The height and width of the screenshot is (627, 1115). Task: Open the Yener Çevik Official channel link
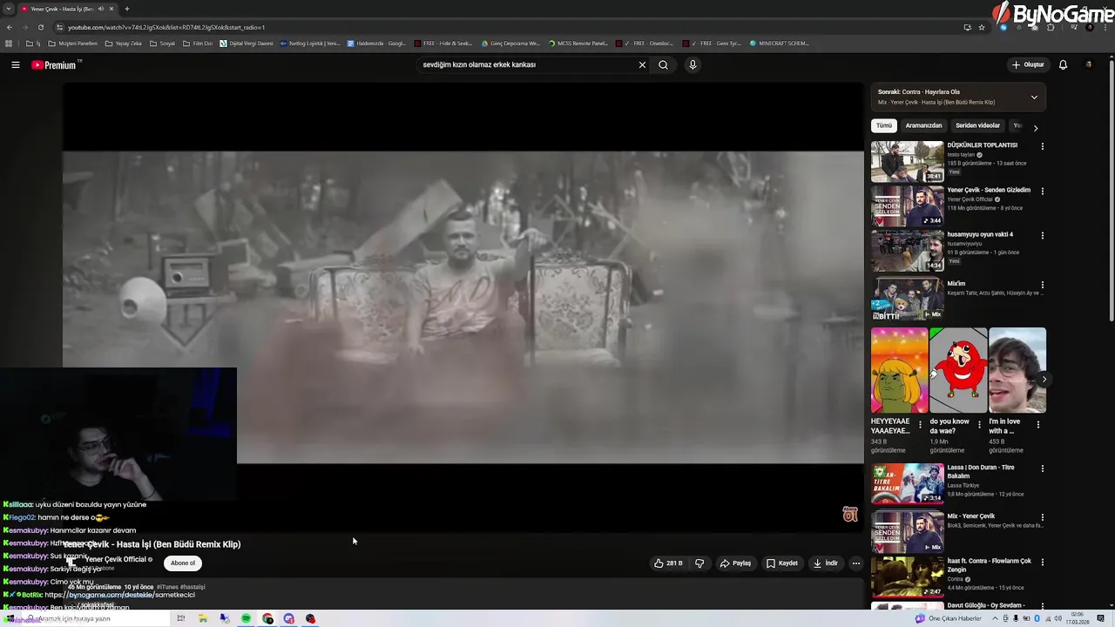tap(116, 559)
